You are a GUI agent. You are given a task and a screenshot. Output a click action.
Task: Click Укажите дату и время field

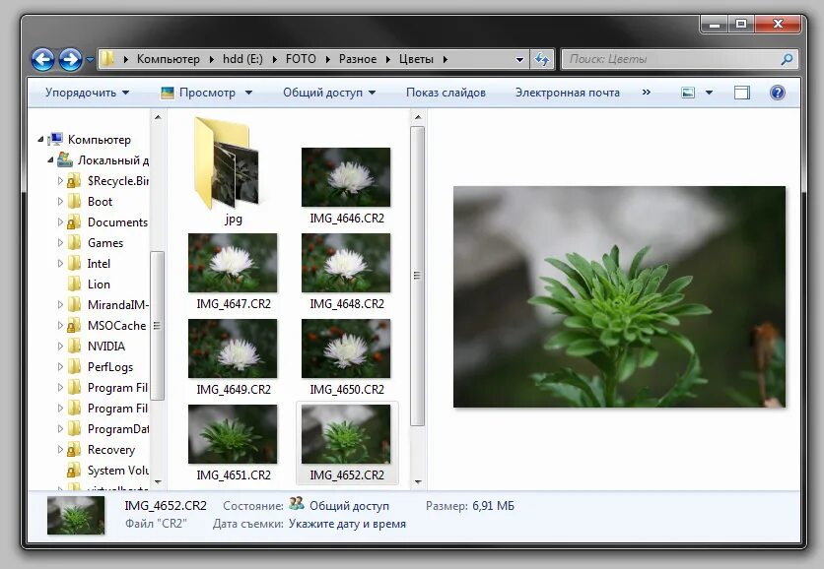[347, 524]
